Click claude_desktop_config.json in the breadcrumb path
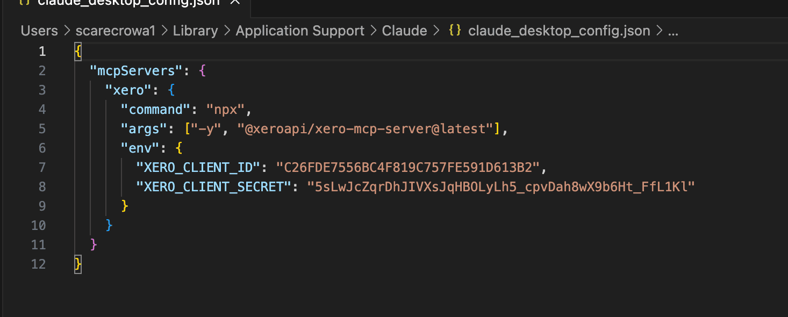The height and width of the screenshot is (317, 788). click(559, 31)
